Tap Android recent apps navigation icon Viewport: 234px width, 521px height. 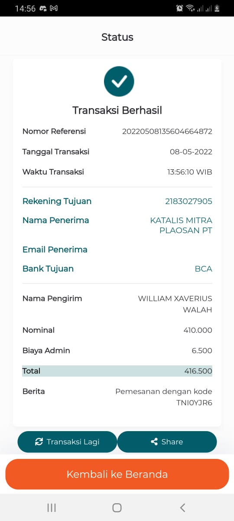pos(52,508)
